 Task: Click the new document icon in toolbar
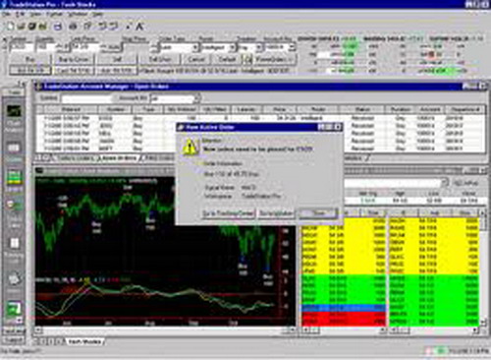tap(11, 26)
